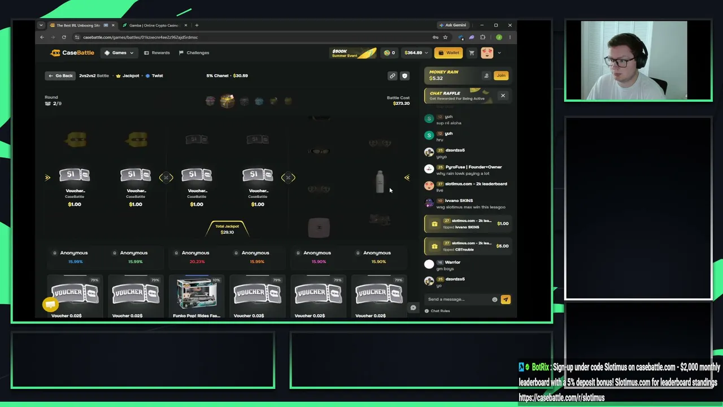Open the browser extensions puzzle icon
723x407 pixels.
tap(482, 37)
